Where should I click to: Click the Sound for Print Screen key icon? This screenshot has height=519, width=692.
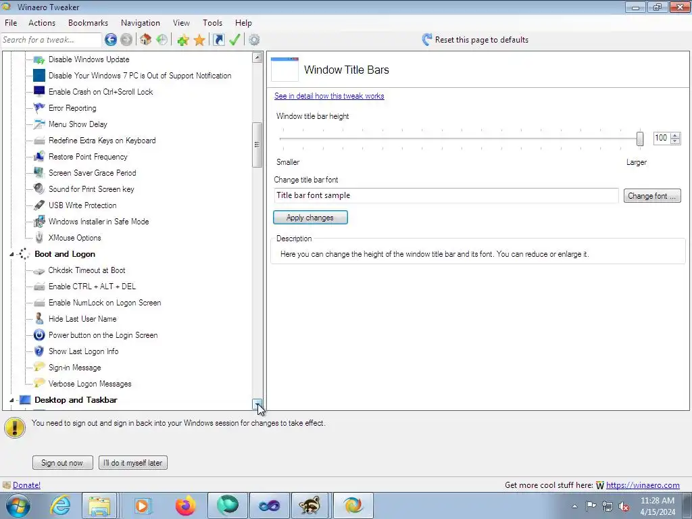tap(39, 189)
